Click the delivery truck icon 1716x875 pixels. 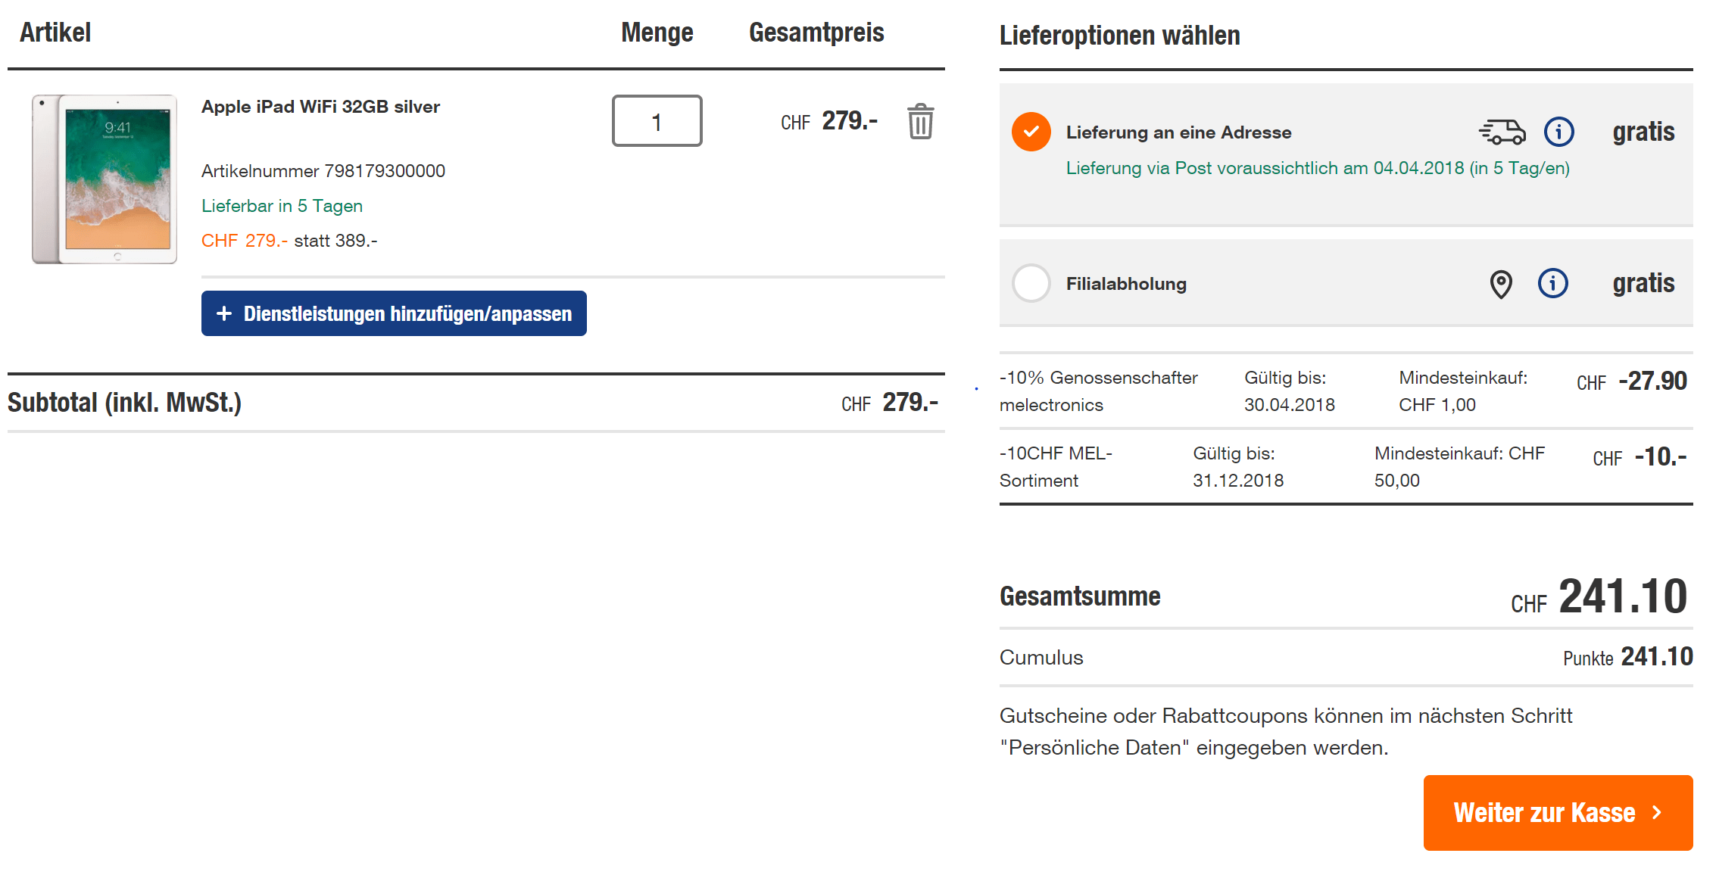click(1502, 132)
